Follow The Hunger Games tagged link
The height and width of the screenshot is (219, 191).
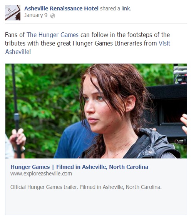coord(52,35)
